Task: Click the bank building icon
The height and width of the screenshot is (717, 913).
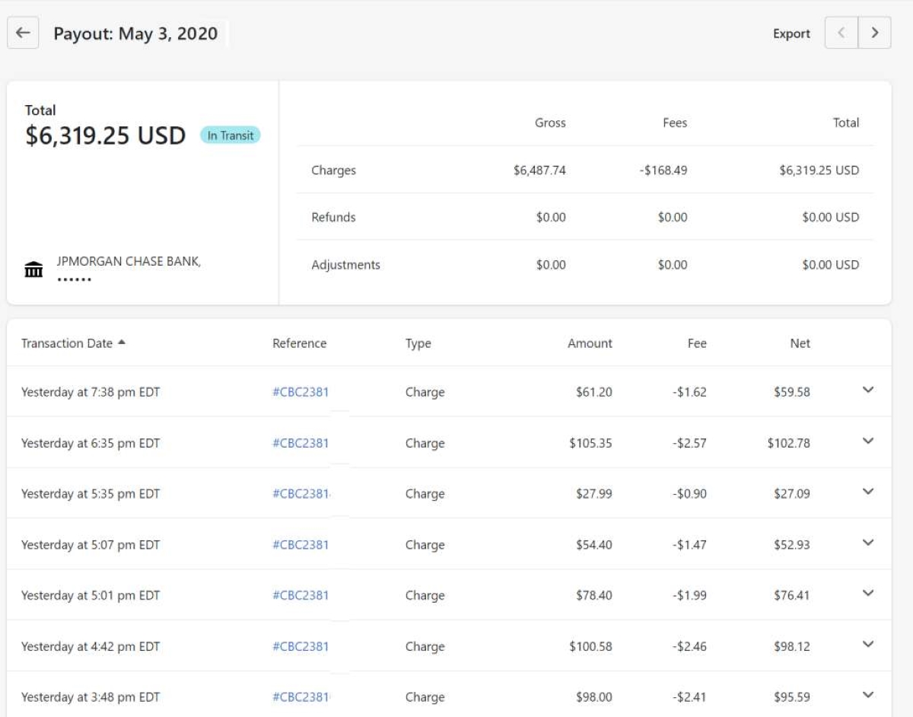Action: (x=33, y=269)
